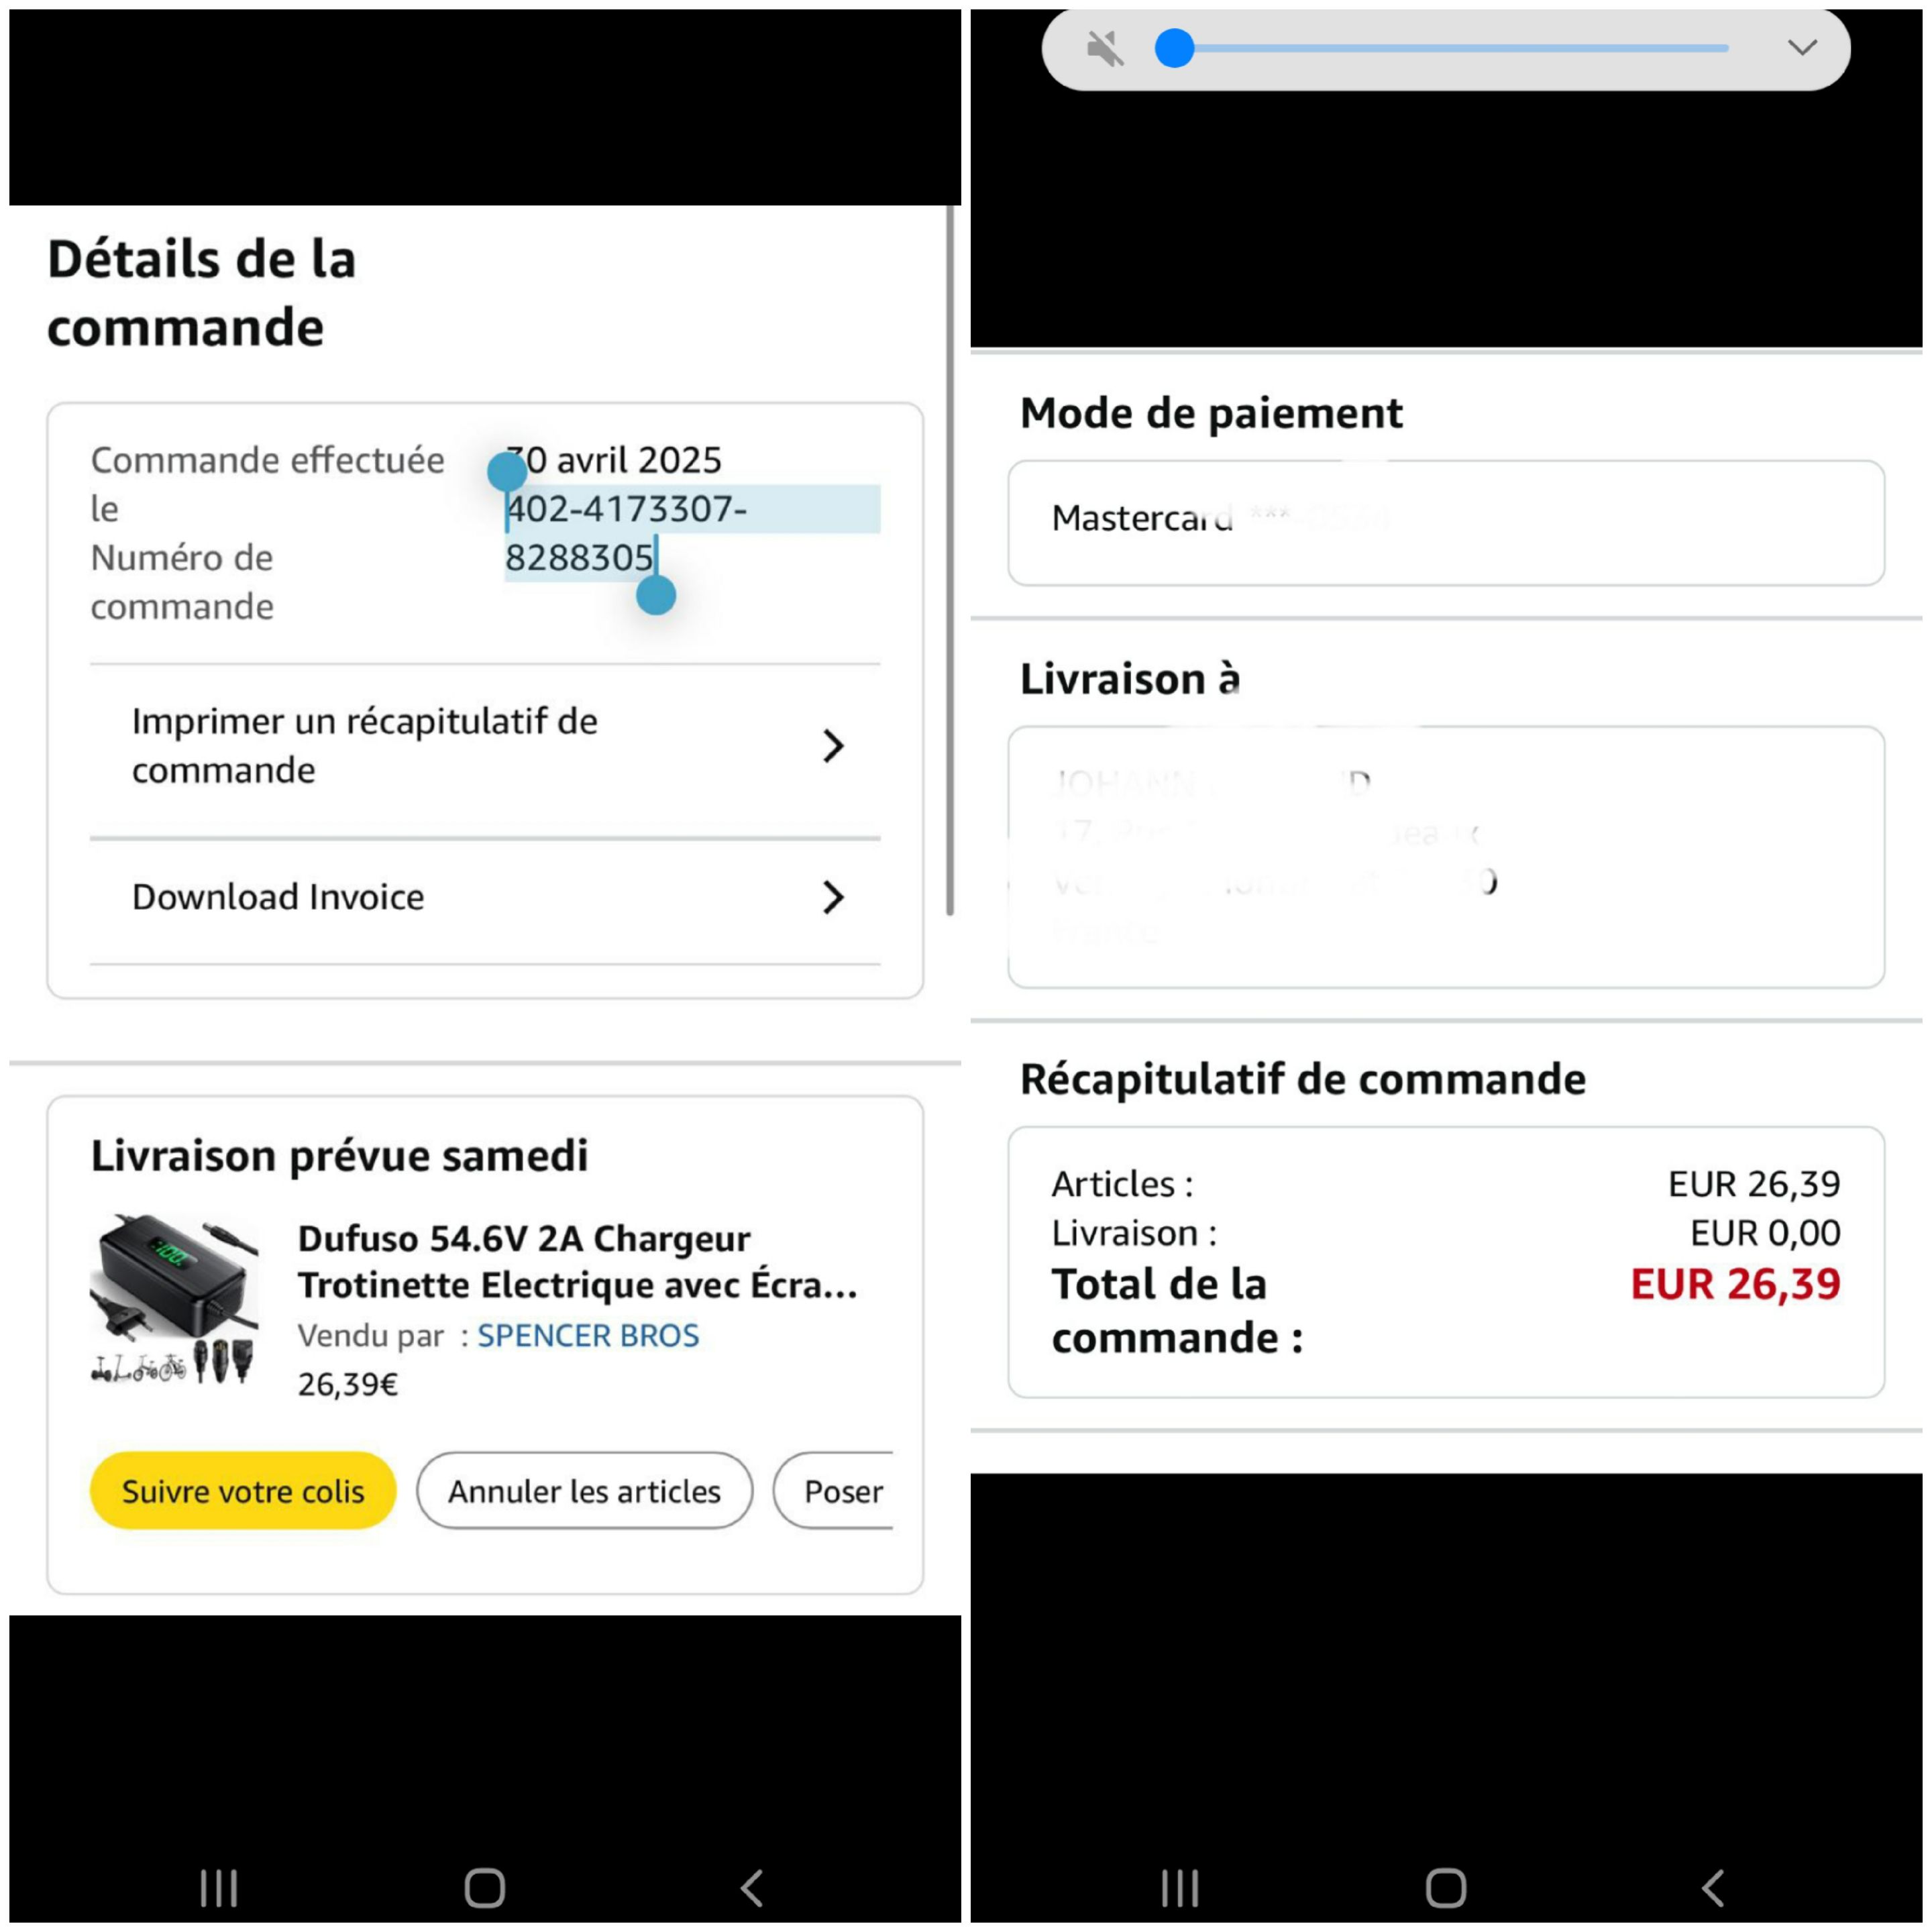Tap left screen back arrow icon
1932x1932 pixels.
pyautogui.click(x=752, y=1888)
